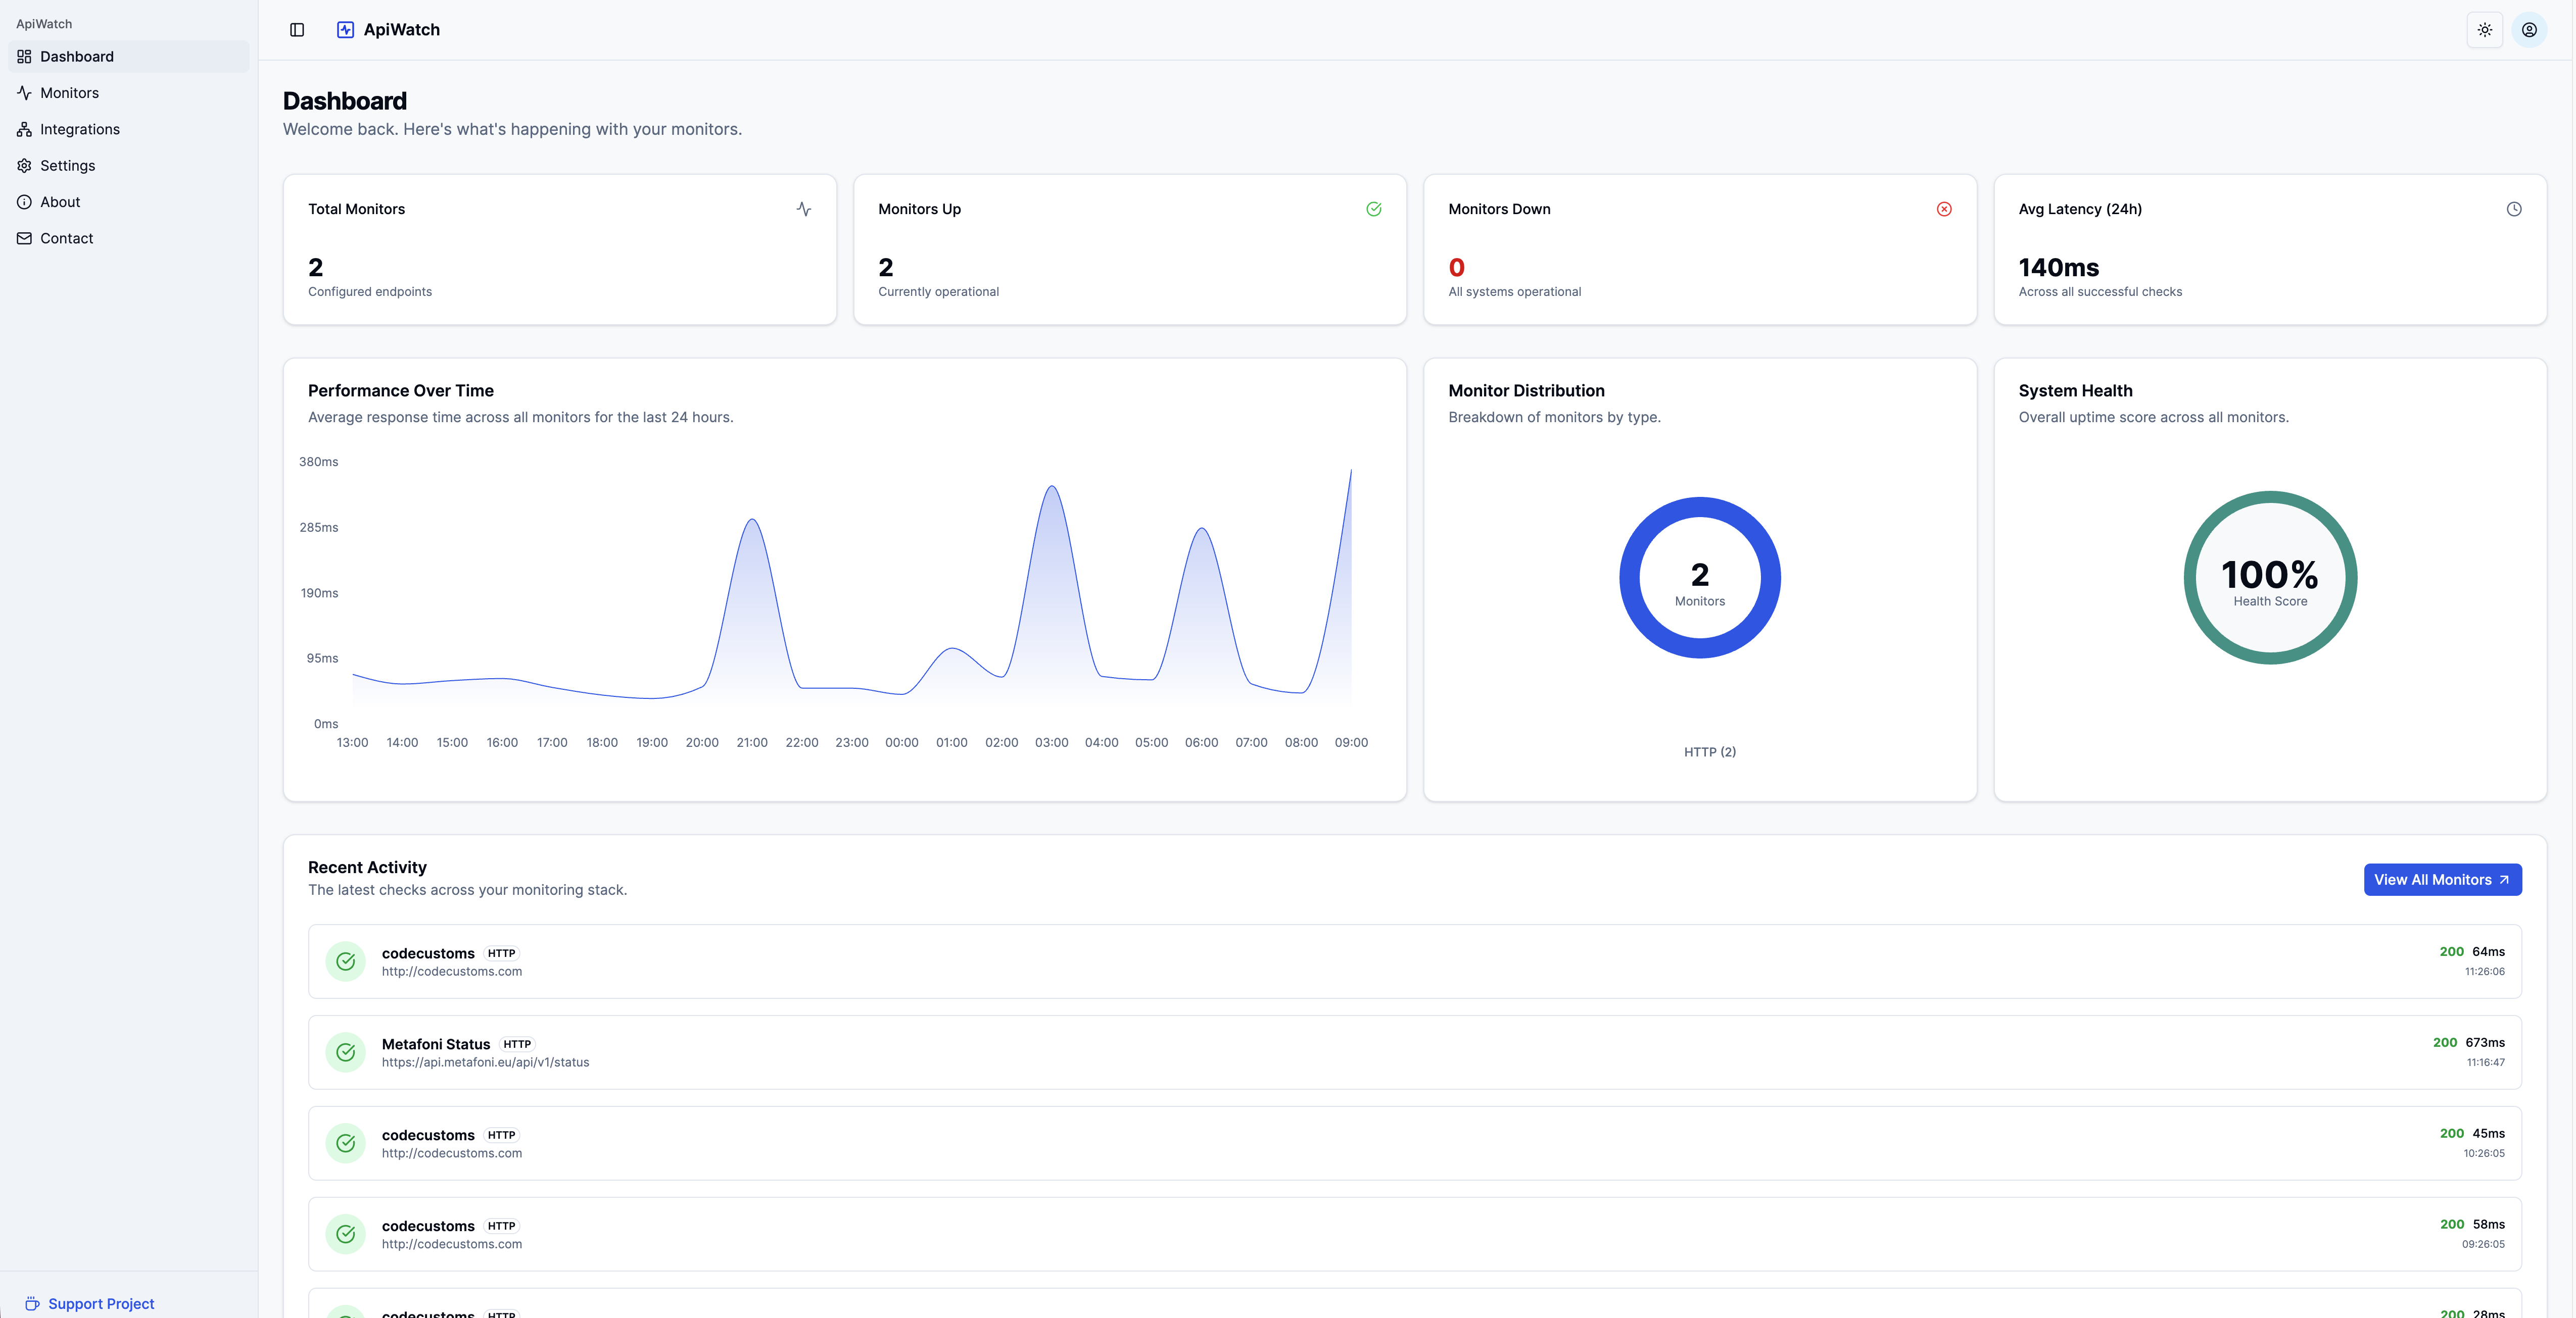
Task: Toggle the sidebar collapse icon
Action: pos(297,30)
